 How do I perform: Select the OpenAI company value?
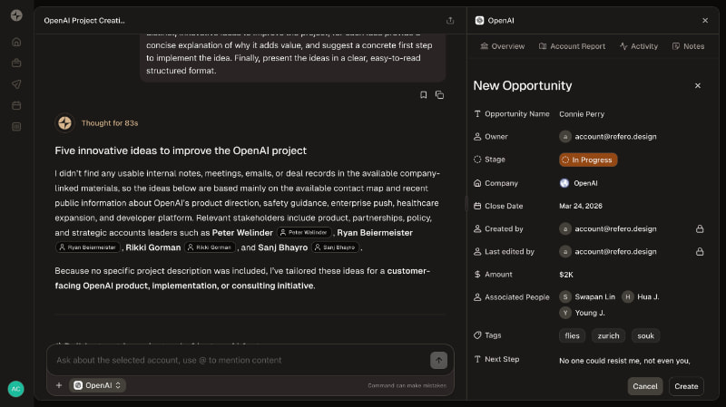[x=579, y=183]
